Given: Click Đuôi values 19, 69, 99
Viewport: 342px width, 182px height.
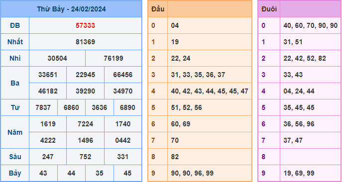Looking at the screenshot, I should 299,173.
